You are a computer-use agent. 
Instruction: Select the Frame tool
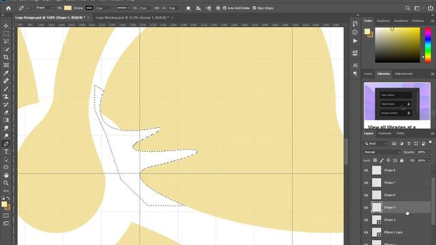[x=6, y=65]
